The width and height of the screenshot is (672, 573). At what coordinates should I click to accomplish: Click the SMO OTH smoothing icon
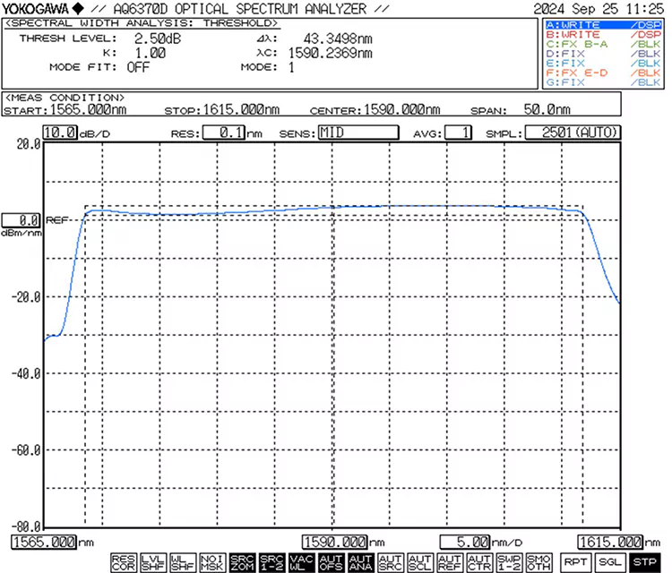pos(538,562)
